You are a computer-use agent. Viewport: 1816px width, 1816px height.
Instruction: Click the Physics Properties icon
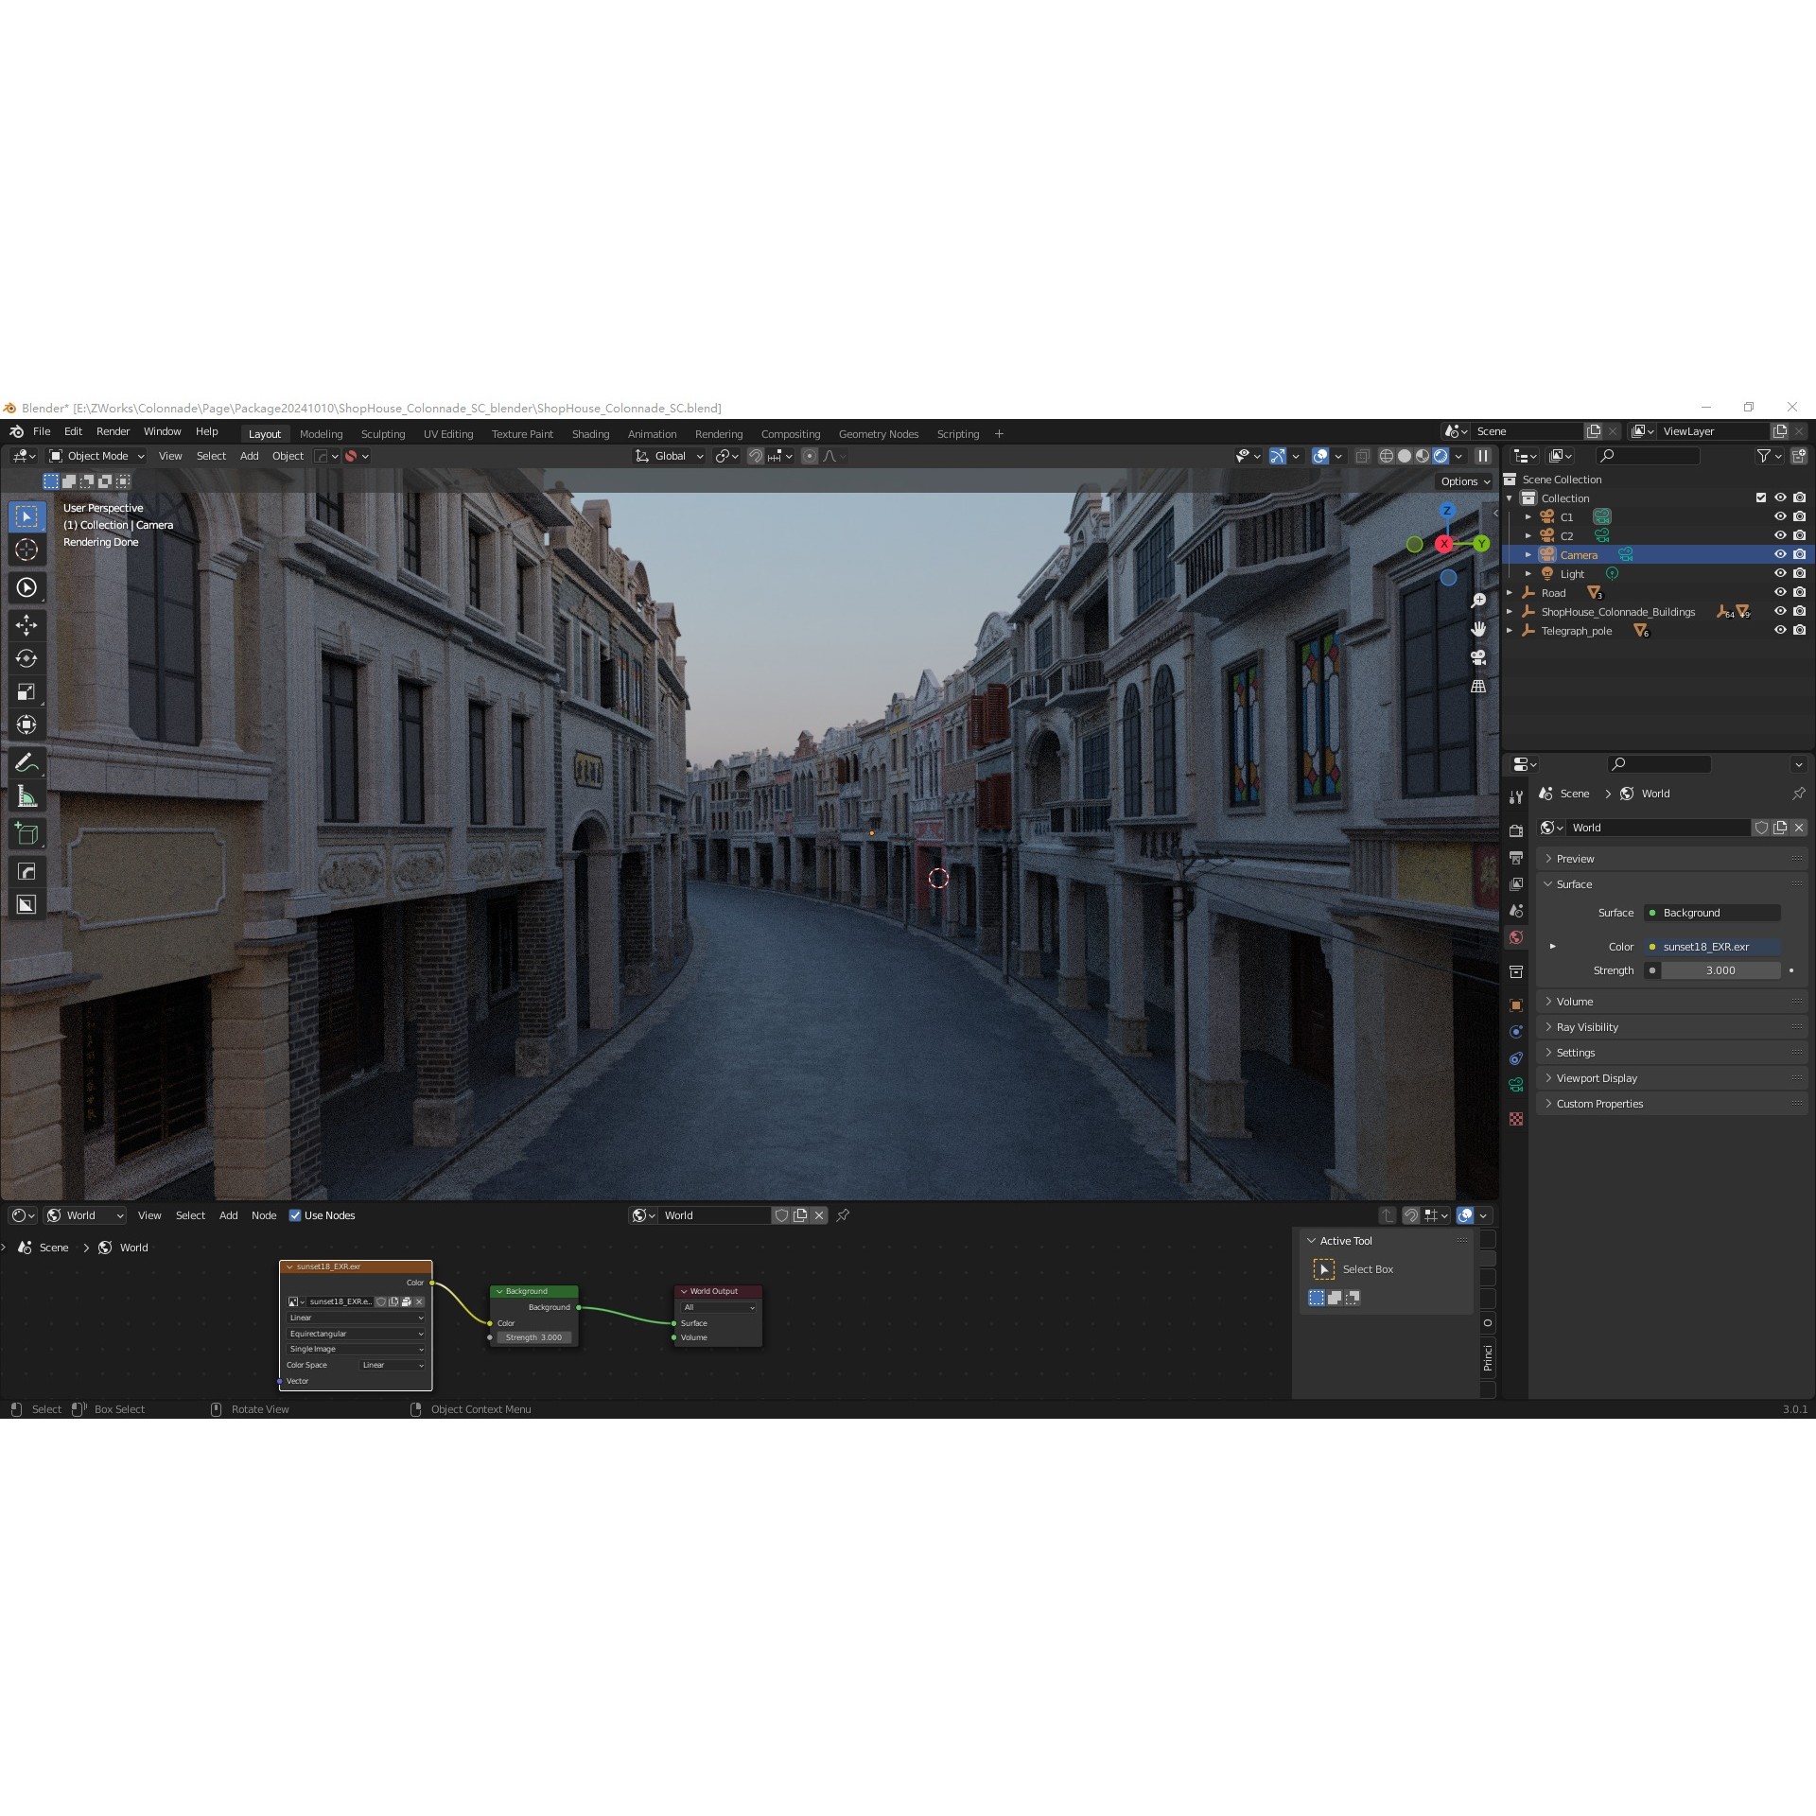click(x=1516, y=1031)
